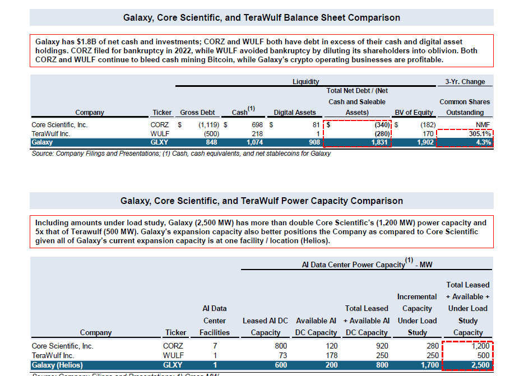
Task: Click the highlighted 'Galaxy' row name
Action: (42, 142)
